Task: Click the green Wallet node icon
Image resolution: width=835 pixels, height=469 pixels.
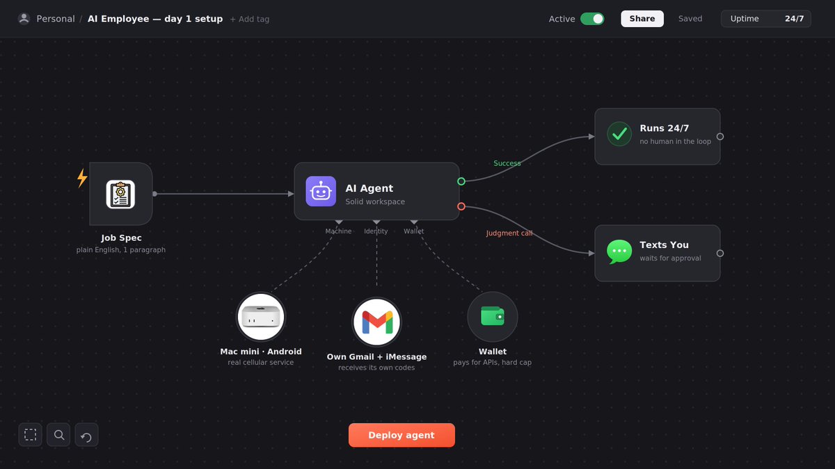Action: click(x=493, y=317)
